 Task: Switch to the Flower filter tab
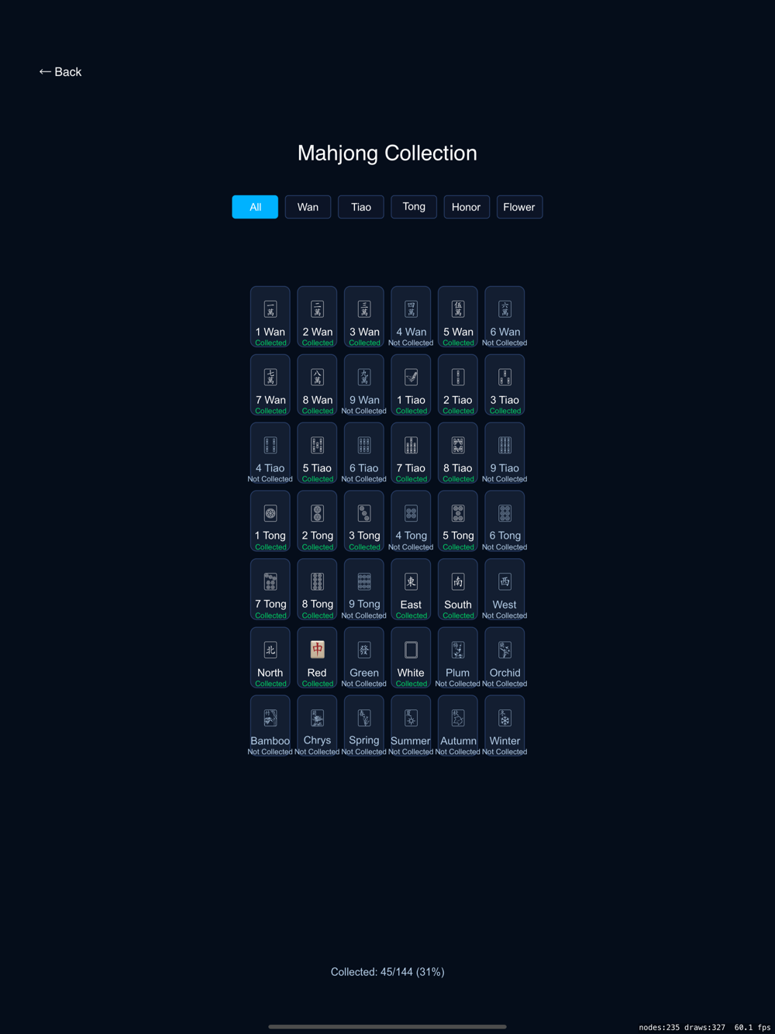[519, 207]
